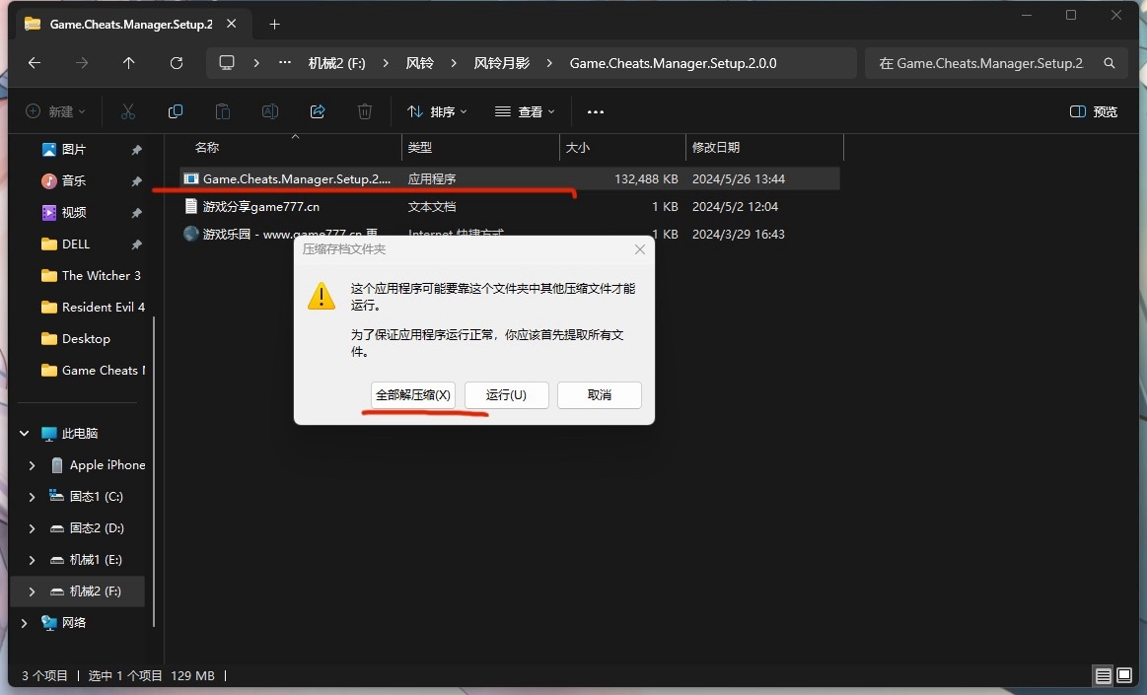
Task: Select the Game.Cheats.Manager.Setup application file
Action: click(510, 179)
